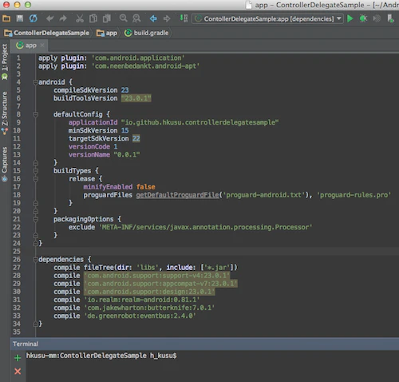Screen dimensions: 399x382
Task: Close terminal session with red X icon
Action: [18, 371]
